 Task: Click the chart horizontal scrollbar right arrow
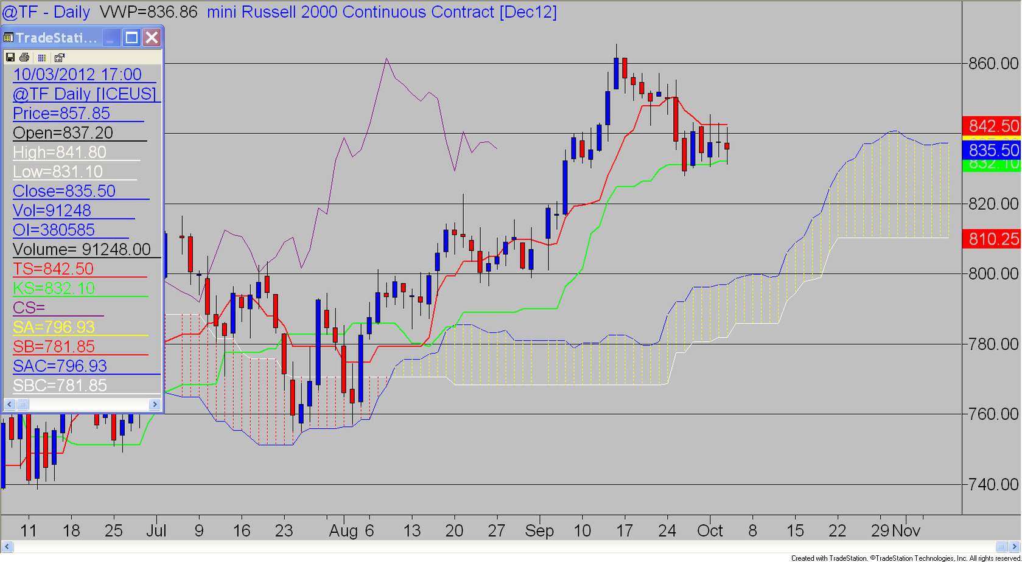tap(1015, 546)
